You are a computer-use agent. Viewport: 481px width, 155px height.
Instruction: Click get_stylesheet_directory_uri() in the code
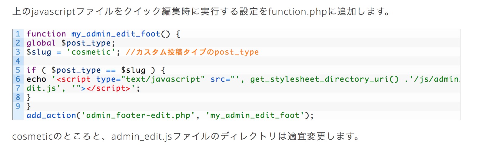tap(324, 79)
